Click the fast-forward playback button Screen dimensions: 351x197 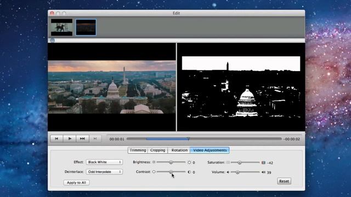[x=82, y=138]
